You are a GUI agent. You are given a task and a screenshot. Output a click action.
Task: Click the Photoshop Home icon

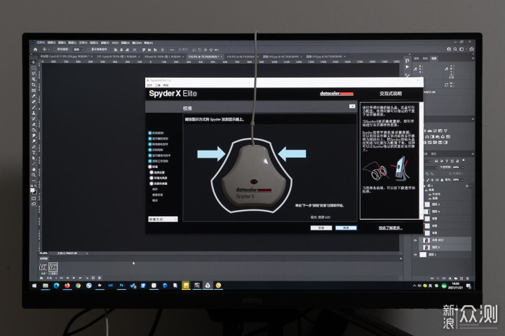point(36,50)
